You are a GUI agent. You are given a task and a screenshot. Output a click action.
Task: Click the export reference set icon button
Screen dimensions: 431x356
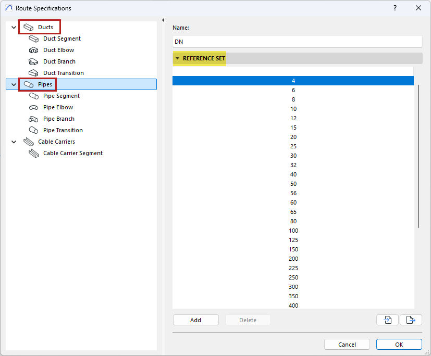pos(411,320)
